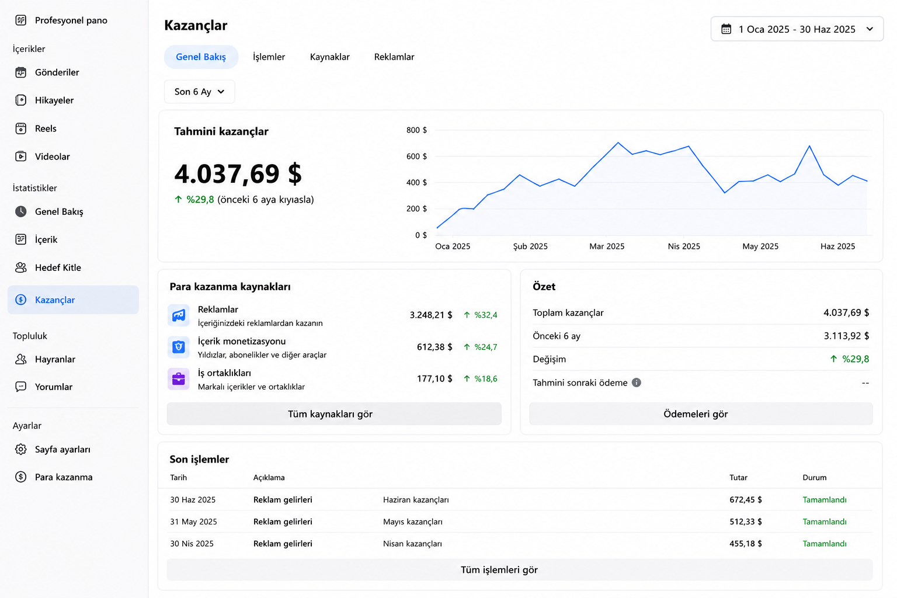The height and width of the screenshot is (598, 897).
Task: Switch to the Kaynaklar tab
Action: pos(330,57)
